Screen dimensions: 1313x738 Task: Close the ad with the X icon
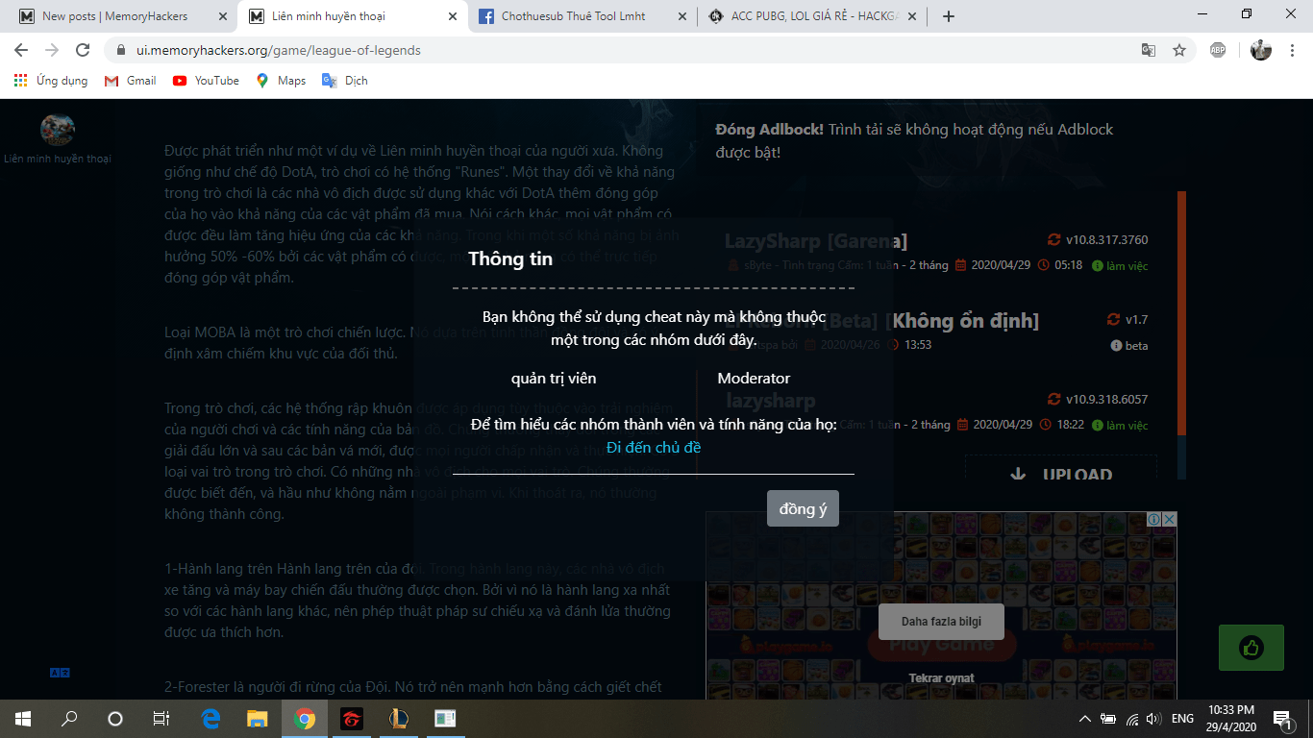1170,519
